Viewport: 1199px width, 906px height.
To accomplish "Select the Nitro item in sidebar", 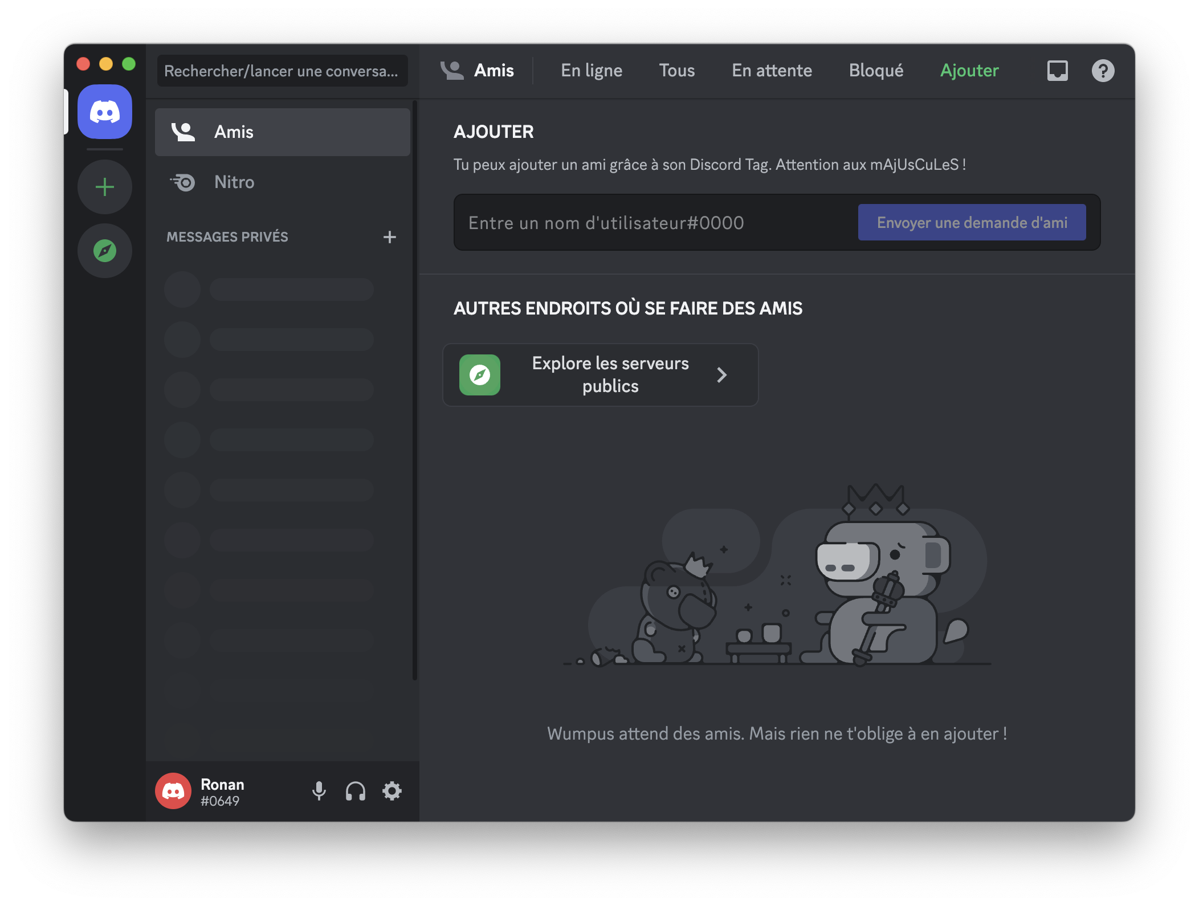I will pyautogui.click(x=283, y=182).
